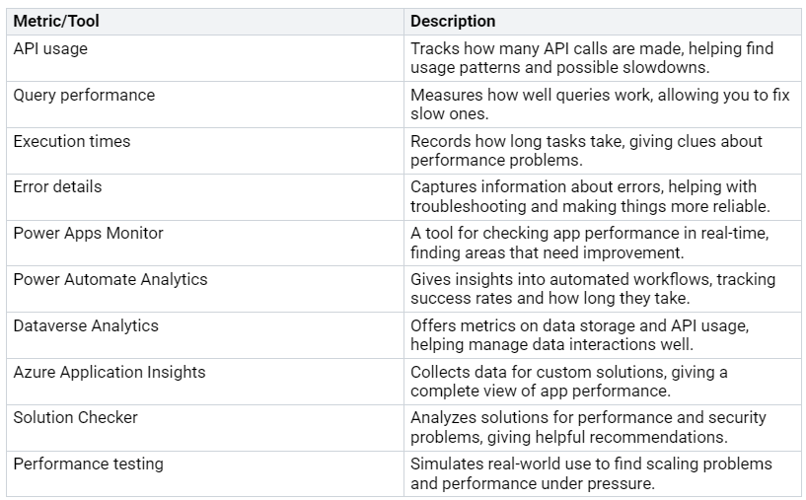Click the automated workflows insights description
The image size is (806, 500).
tap(592, 289)
